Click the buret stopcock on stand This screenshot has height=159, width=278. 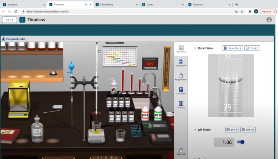point(96,113)
